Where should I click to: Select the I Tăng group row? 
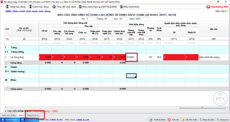tap(116, 47)
